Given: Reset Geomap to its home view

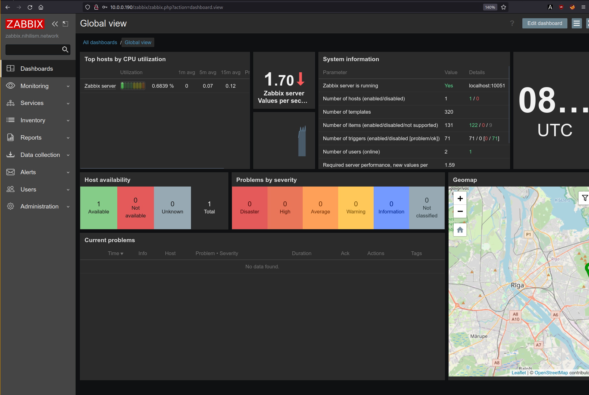Looking at the screenshot, I should [460, 230].
